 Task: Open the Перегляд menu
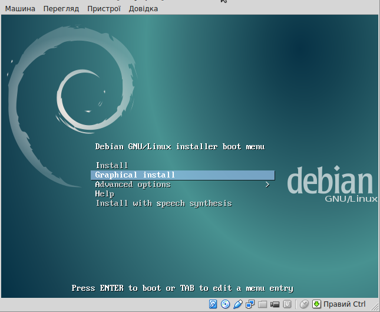pos(61,9)
